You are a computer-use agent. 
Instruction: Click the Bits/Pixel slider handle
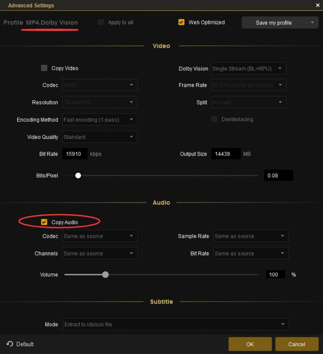[78, 175]
